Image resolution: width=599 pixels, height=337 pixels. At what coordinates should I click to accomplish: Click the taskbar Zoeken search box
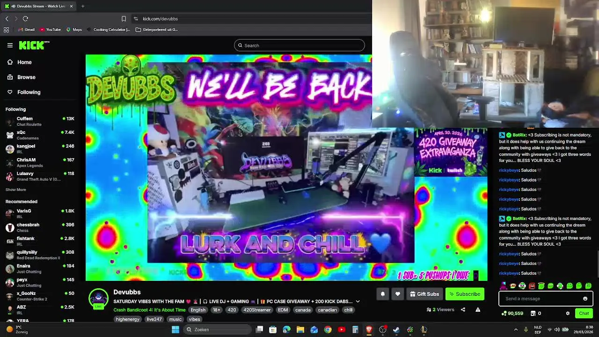tap(217, 330)
